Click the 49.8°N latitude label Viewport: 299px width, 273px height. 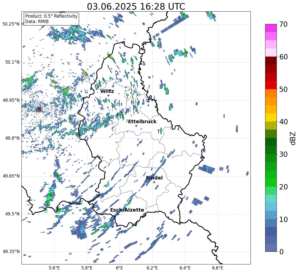(12, 138)
